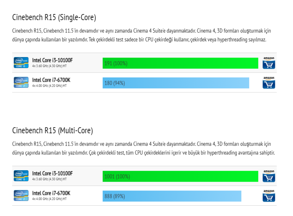Click Intel Core i7 badge in Multi-Core section
The width and height of the screenshot is (293, 216).
(21, 195)
